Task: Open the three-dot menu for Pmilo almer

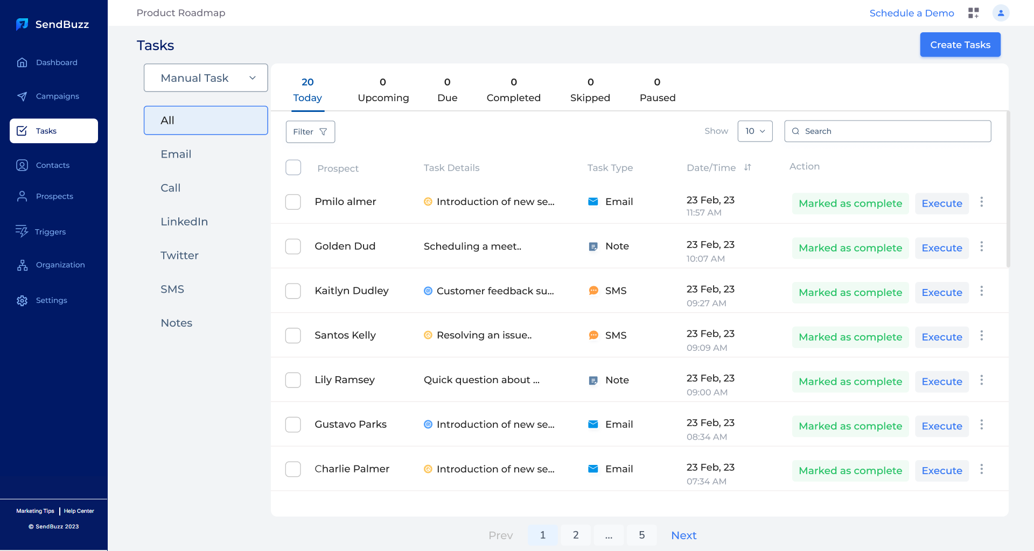Action: coord(981,202)
